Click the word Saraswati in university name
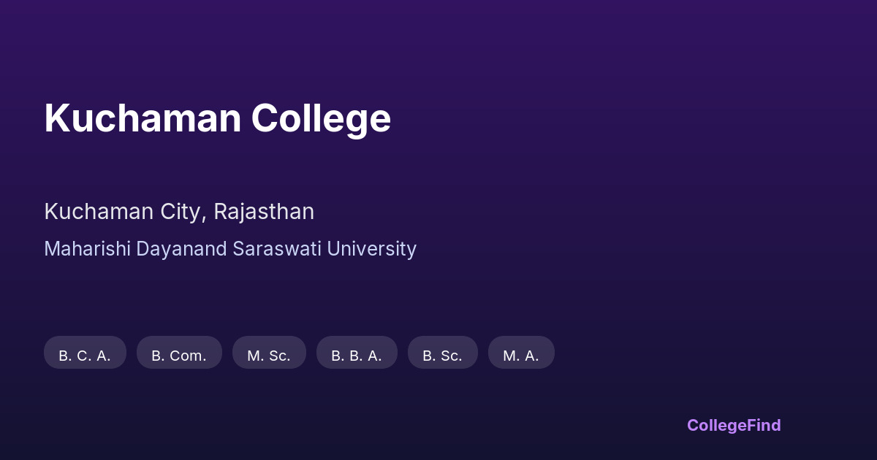The image size is (877, 460). tap(277, 249)
